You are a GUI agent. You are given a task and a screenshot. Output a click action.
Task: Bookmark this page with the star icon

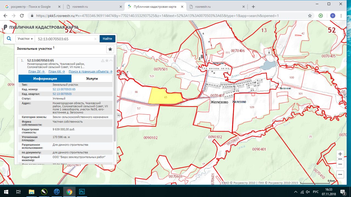tap(310, 16)
